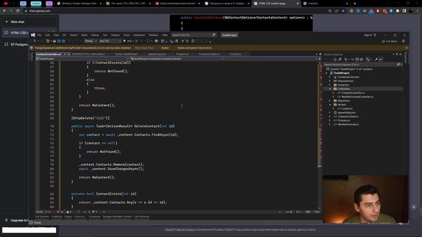Open the Any CPU platform dropdown
Image resolution: width=422 pixels, height=237 pixels.
click(x=110, y=41)
